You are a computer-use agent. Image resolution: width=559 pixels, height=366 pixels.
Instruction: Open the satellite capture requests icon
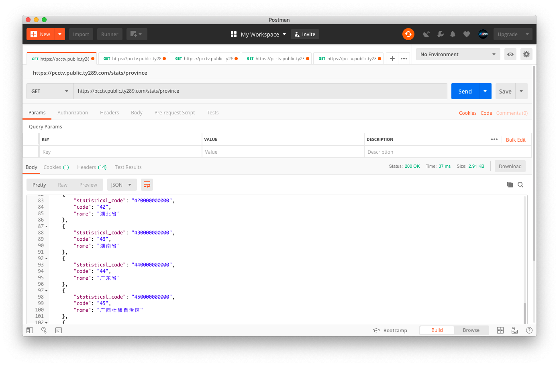tap(426, 34)
